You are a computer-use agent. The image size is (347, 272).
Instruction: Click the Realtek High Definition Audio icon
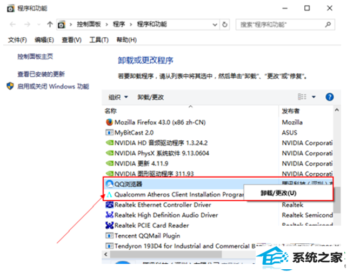click(110, 215)
